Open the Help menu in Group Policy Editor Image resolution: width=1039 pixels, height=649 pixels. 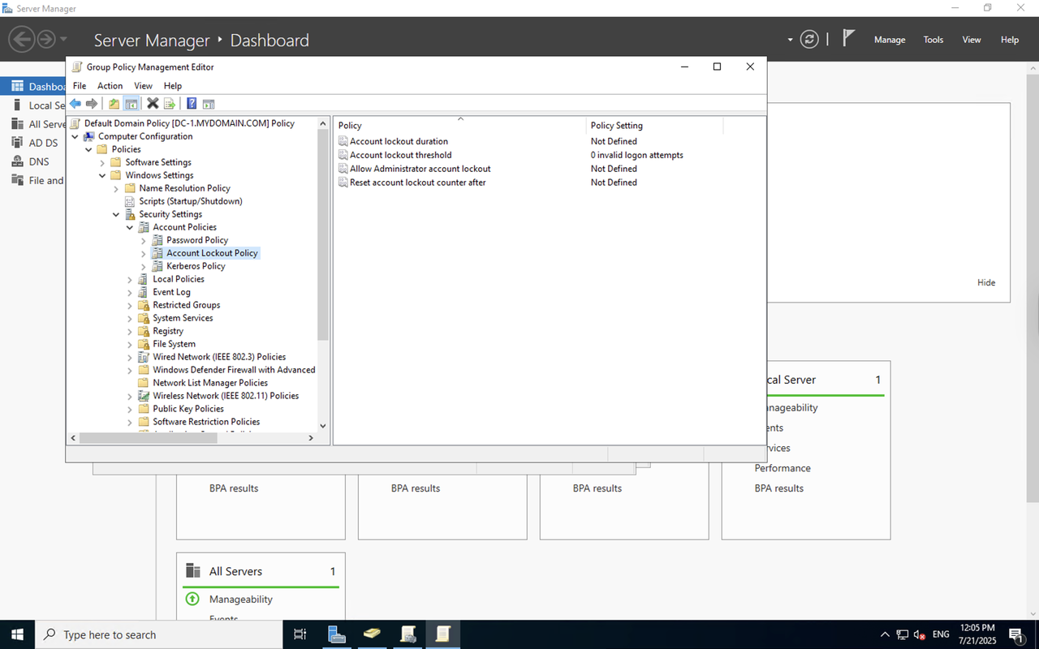(173, 85)
